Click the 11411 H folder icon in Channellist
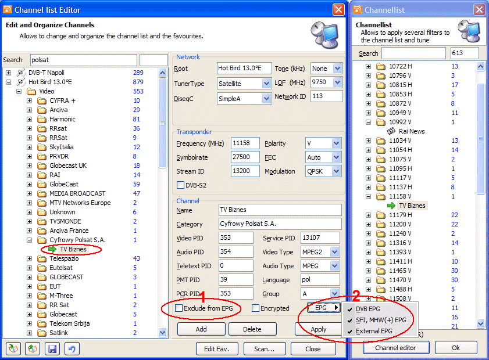 (380, 261)
